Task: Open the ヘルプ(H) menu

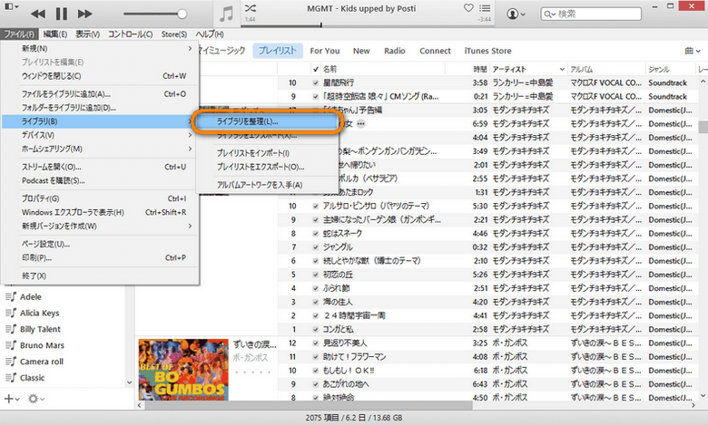Action: pos(209,34)
